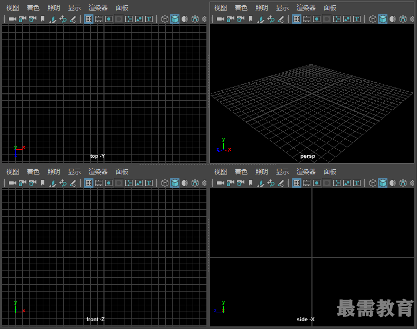This screenshot has height=329, width=417.
Task: Click Use Default Material in top view panel
Action: [x=185, y=19]
